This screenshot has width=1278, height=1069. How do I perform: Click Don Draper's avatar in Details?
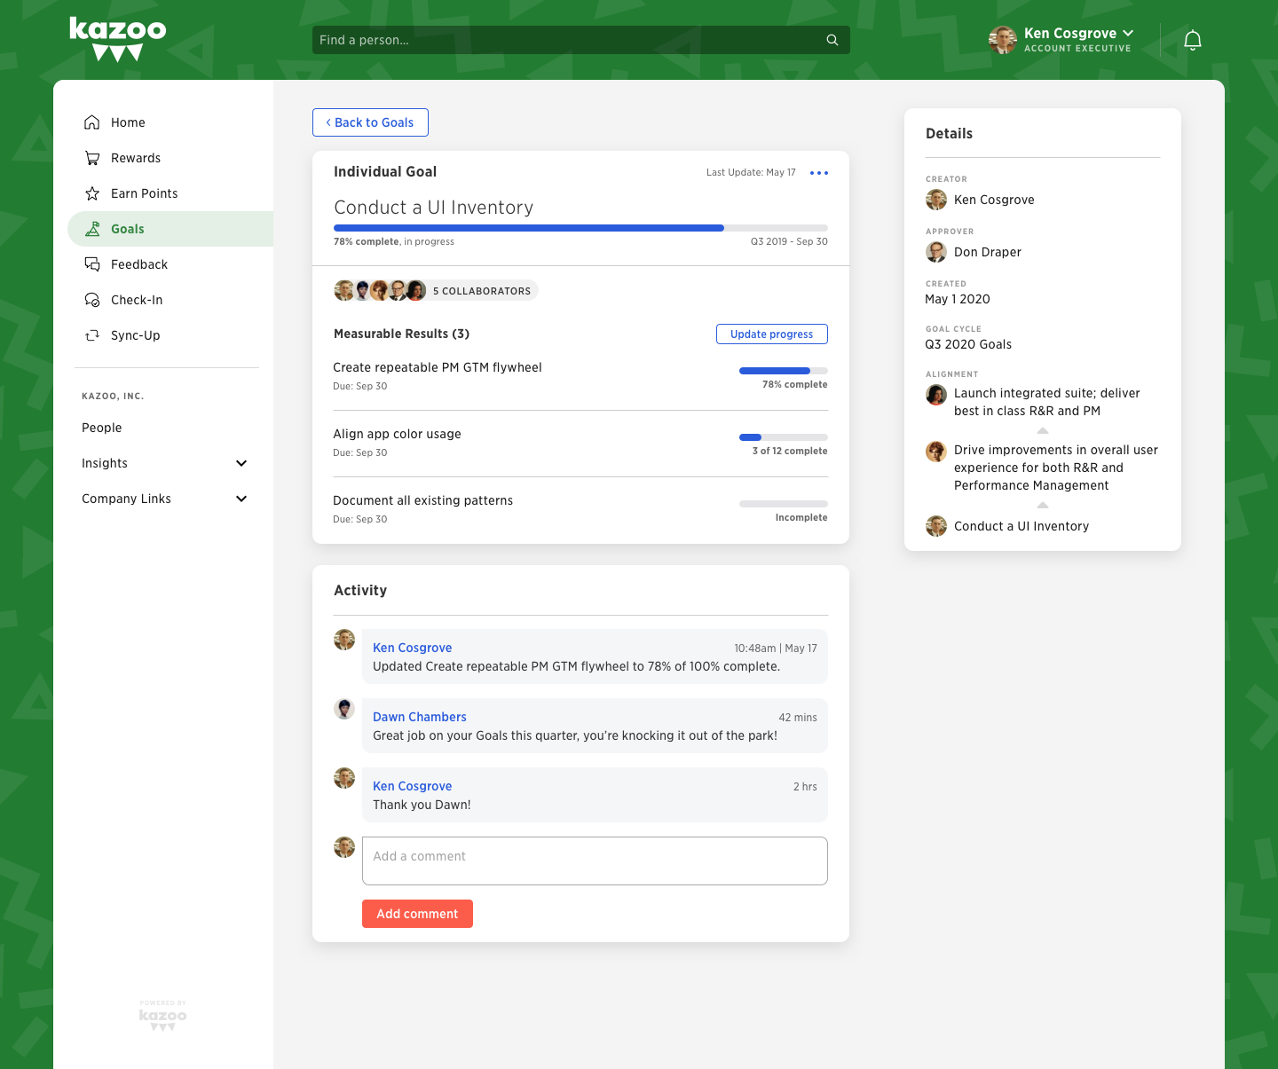936,252
